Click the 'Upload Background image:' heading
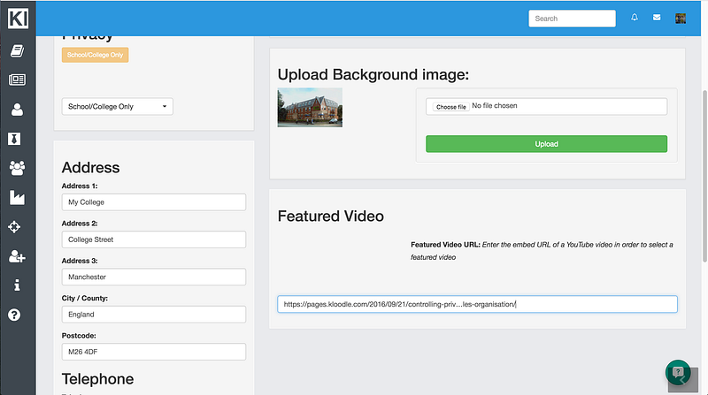708x395 pixels. click(x=373, y=74)
